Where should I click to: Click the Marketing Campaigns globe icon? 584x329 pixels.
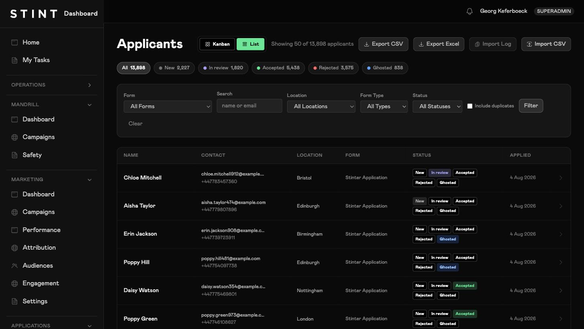(x=14, y=212)
